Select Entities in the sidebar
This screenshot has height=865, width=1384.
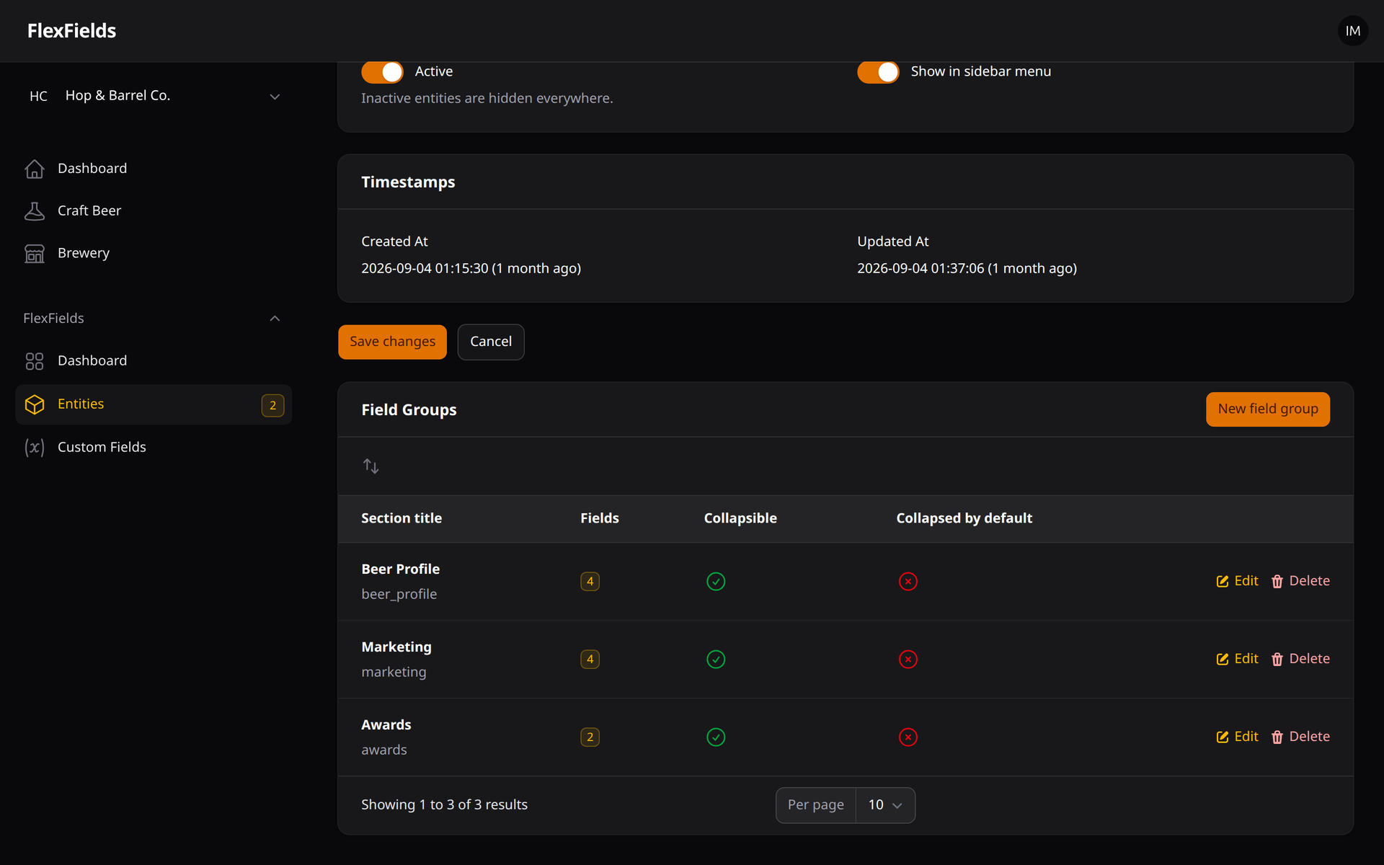coord(154,404)
